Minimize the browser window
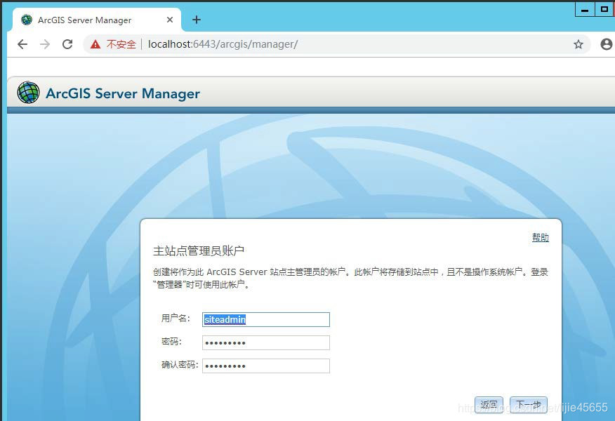The height and width of the screenshot is (421, 615). [x=584, y=9]
